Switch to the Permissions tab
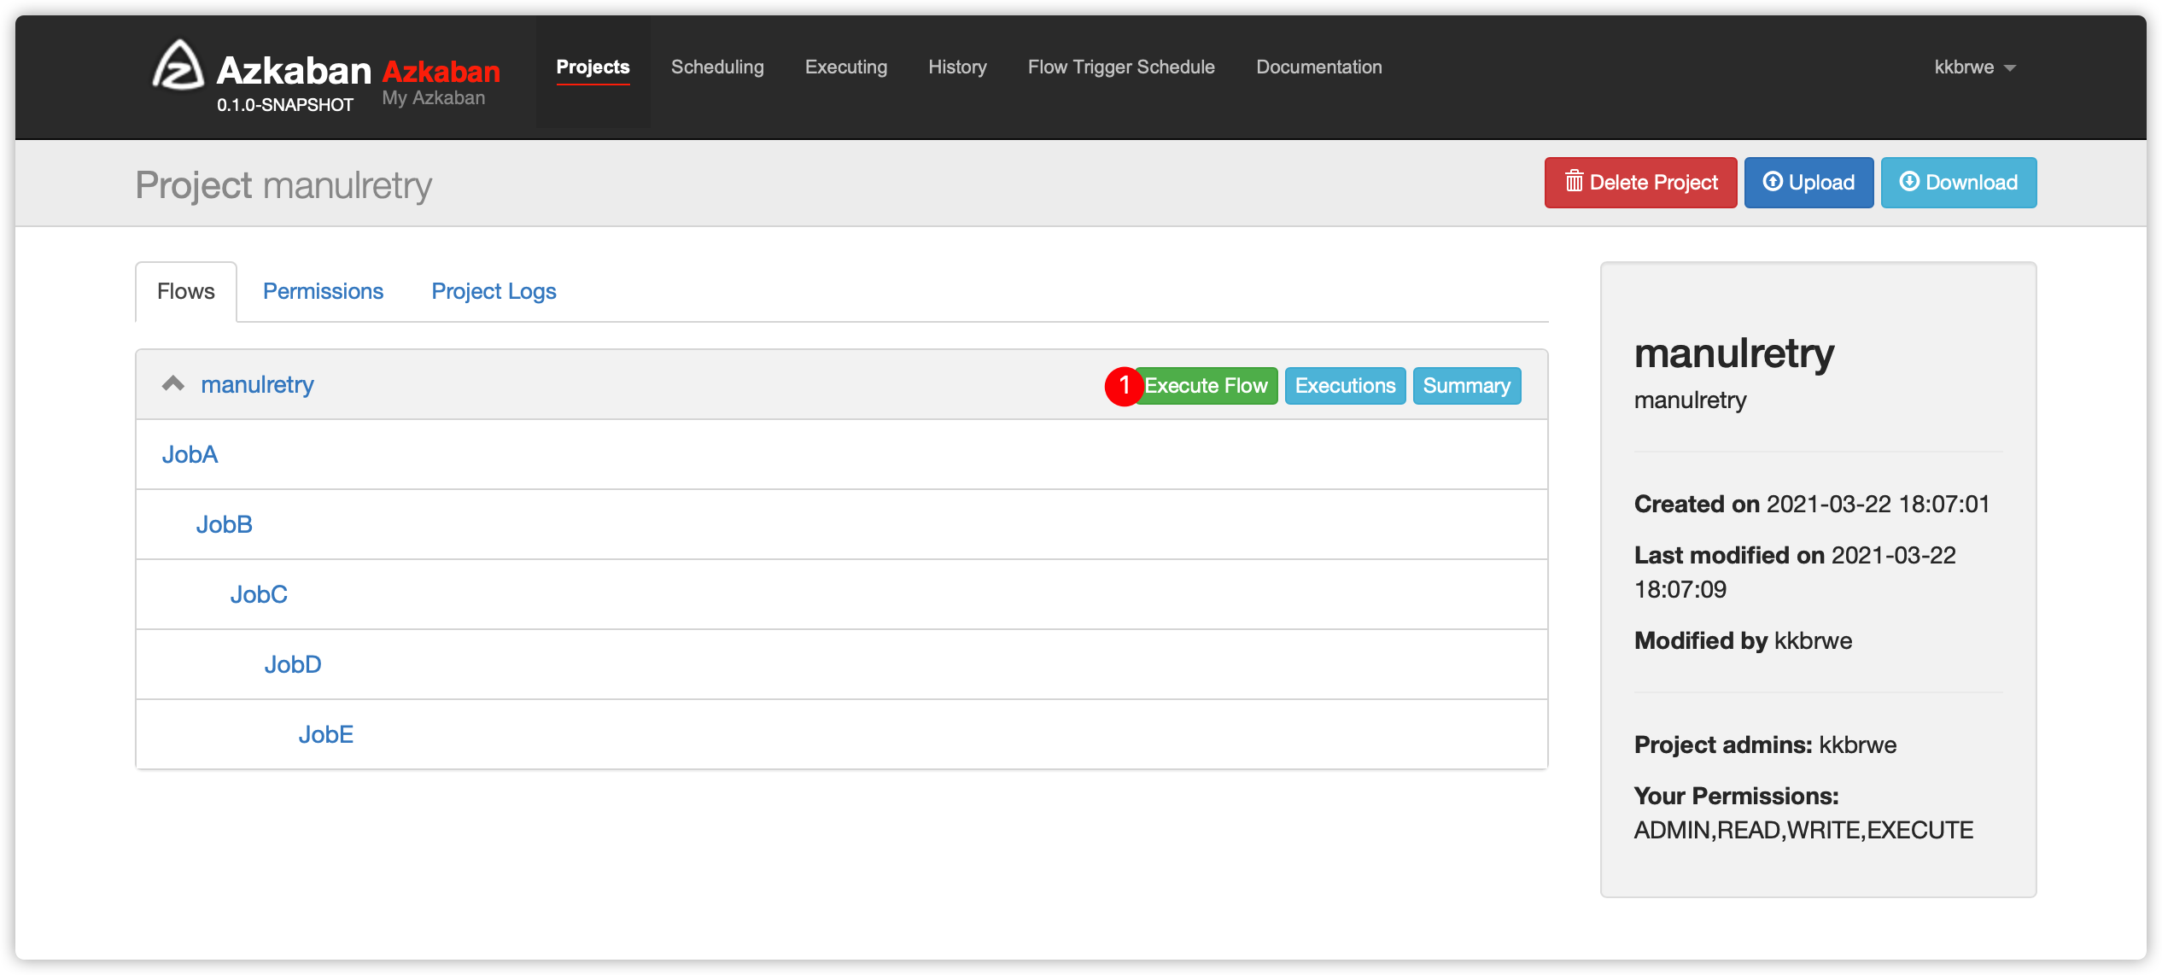Image resolution: width=2162 pixels, height=975 pixels. (323, 292)
